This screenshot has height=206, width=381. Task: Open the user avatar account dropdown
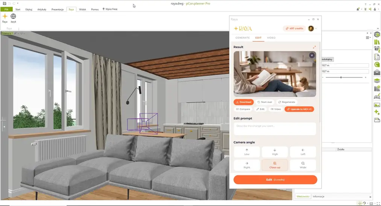point(313,28)
